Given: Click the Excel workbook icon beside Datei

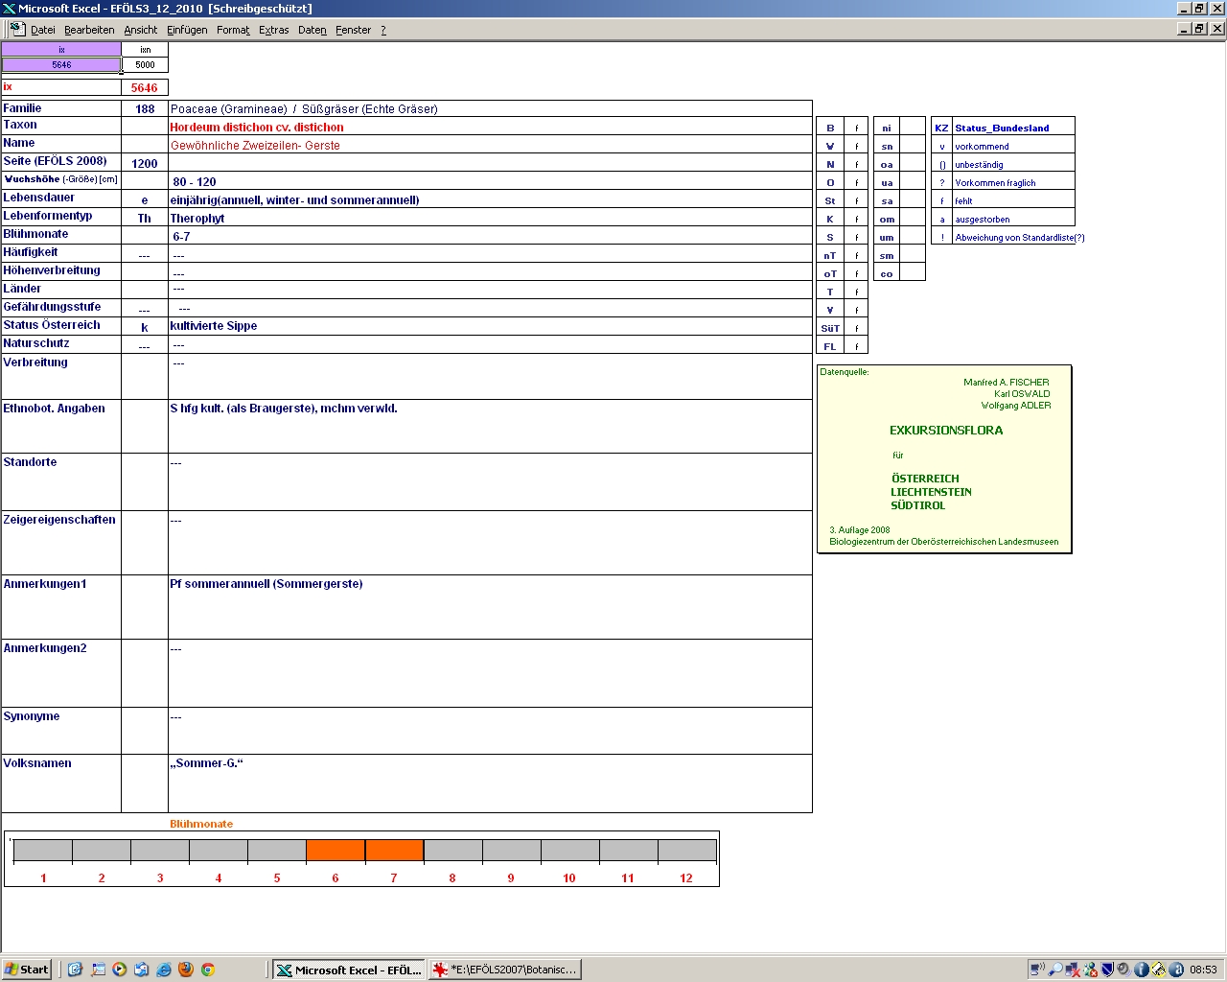Looking at the screenshot, I should pos(17,29).
